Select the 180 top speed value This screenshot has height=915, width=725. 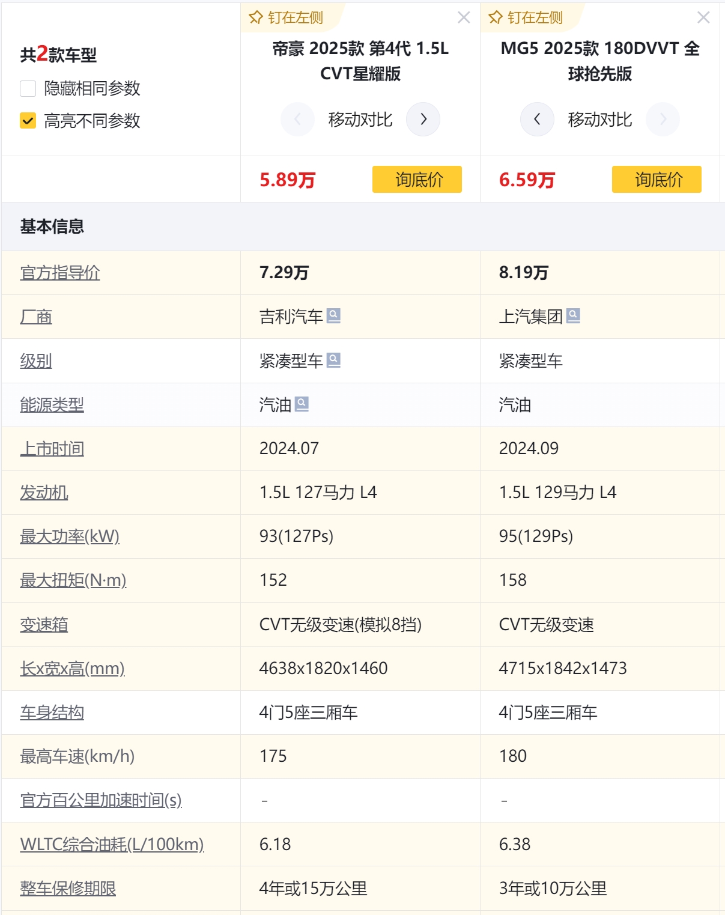[x=513, y=756]
